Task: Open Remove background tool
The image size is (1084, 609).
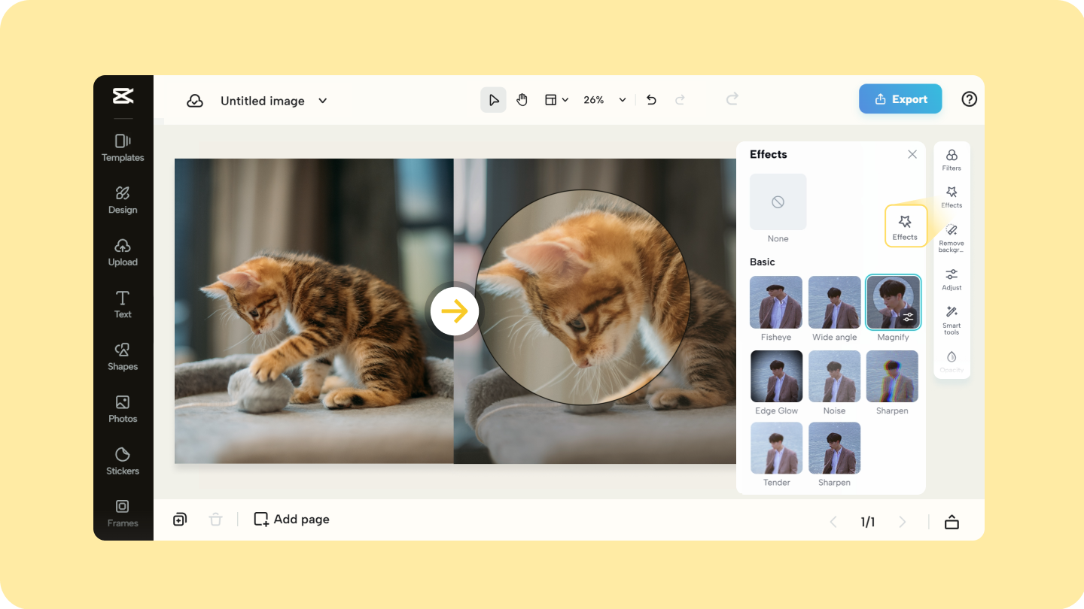Action: click(x=952, y=238)
